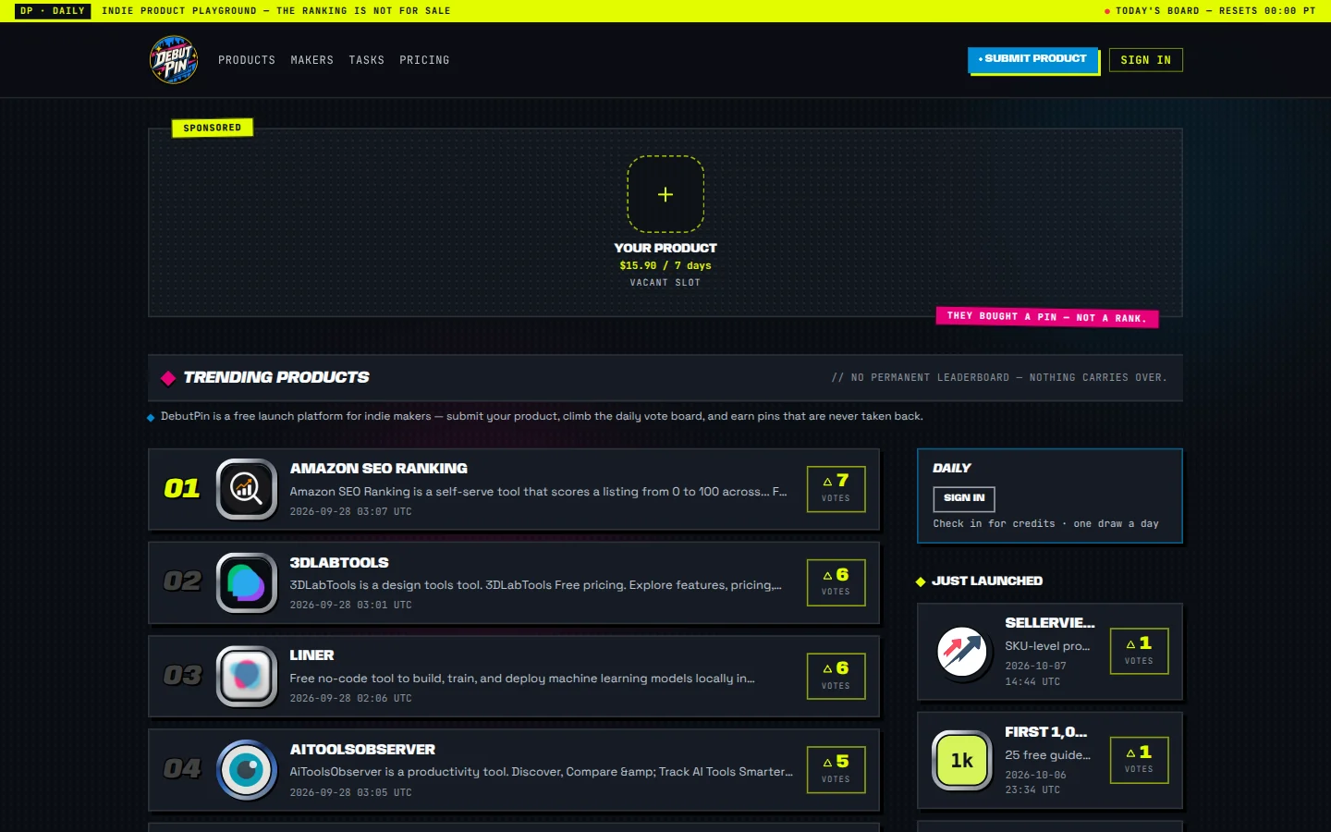
Task: Click the Amazon SEO Ranking product icon
Action: click(x=247, y=489)
